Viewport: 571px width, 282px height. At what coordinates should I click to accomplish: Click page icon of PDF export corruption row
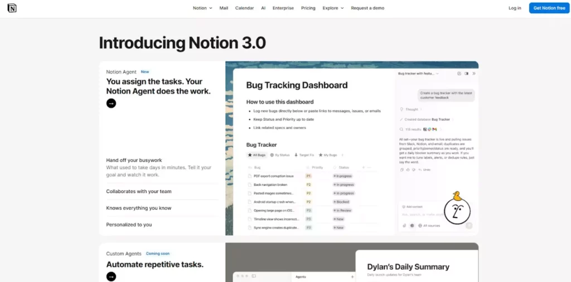(x=250, y=176)
